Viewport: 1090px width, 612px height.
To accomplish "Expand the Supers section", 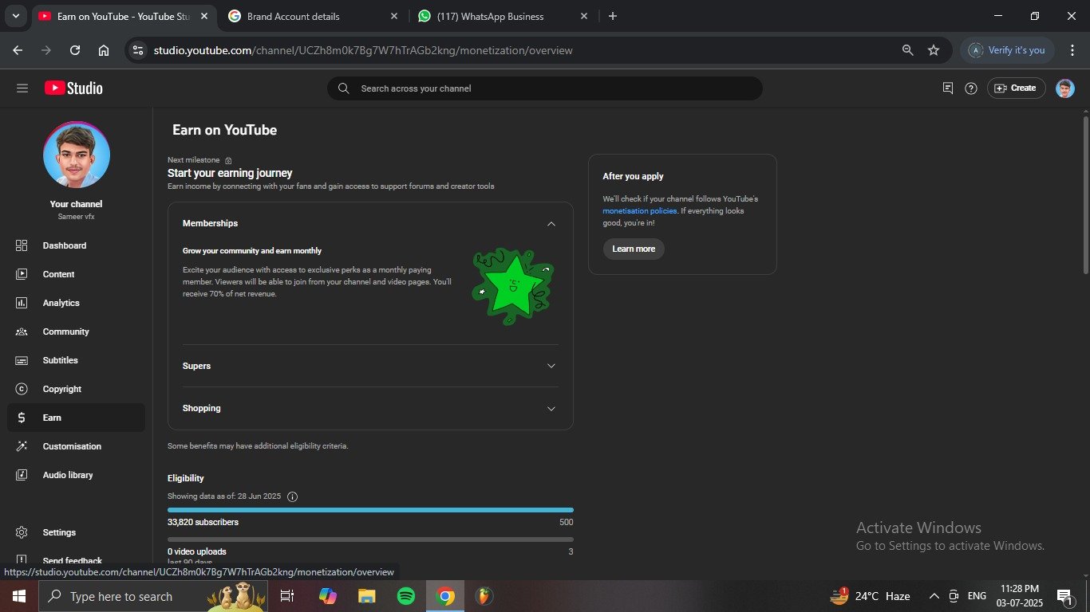I will point(370,366).
